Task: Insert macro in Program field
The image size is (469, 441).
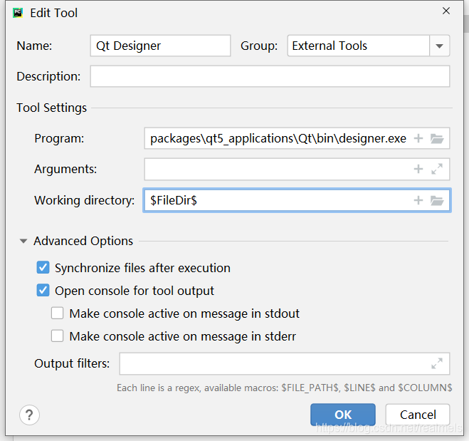Action: point(418,138)
